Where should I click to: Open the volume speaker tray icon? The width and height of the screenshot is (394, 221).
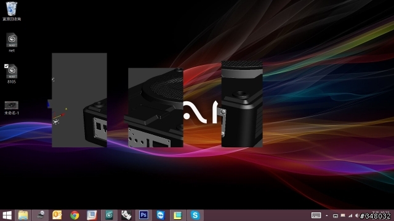[357, 215]
